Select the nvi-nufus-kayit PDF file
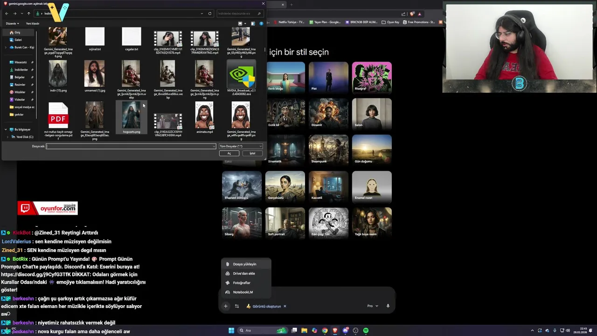The height and width of the screenshot is (336, 597). point(58,120)
